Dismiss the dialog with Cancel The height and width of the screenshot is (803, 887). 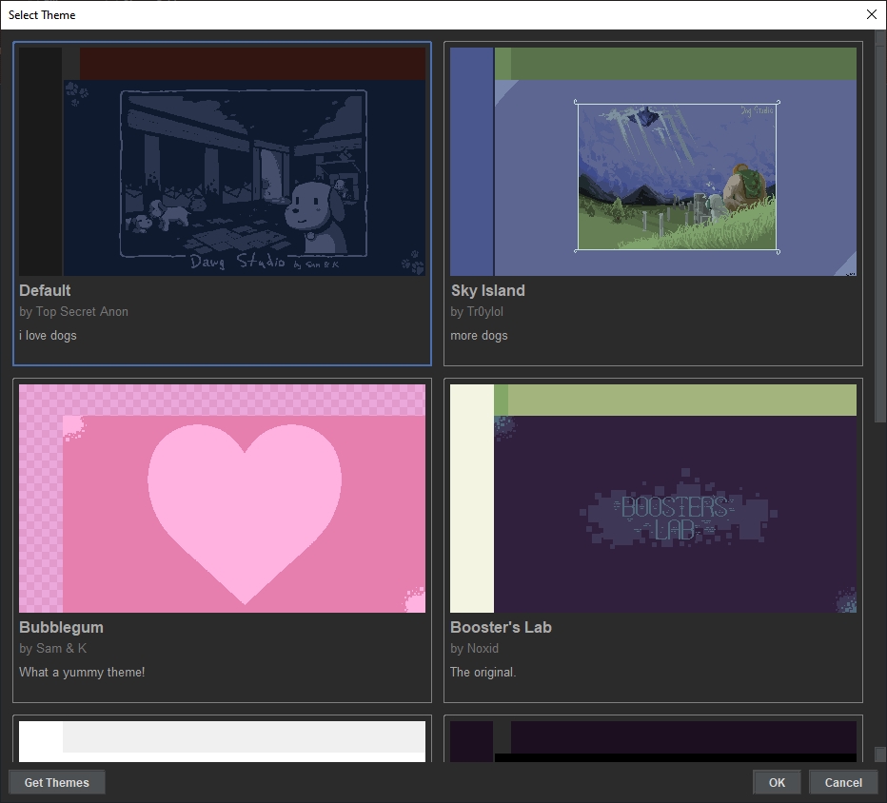tap(843, 783)
